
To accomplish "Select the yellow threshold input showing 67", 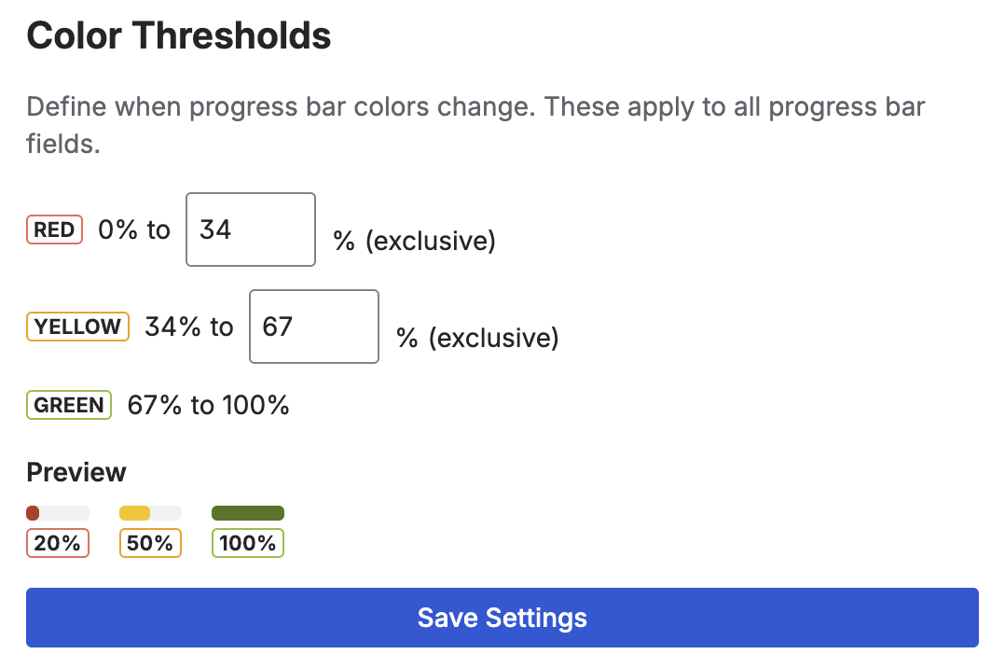I will point(313,327).
